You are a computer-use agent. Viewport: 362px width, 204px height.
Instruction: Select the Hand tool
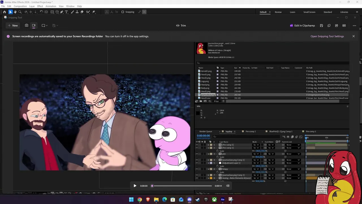[x=15, y=12]
